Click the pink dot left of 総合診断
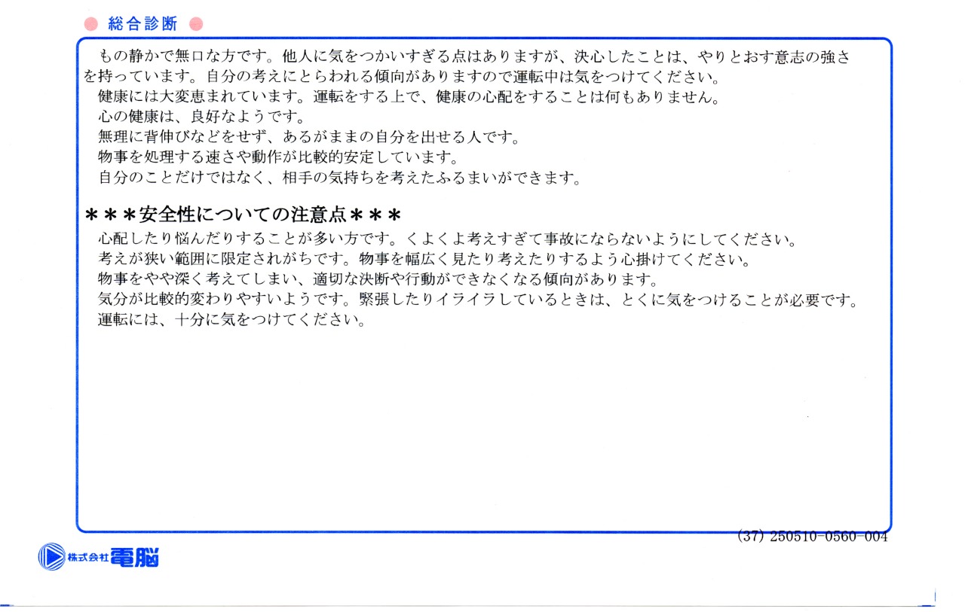The image size is (965, 612). [91, 24]
